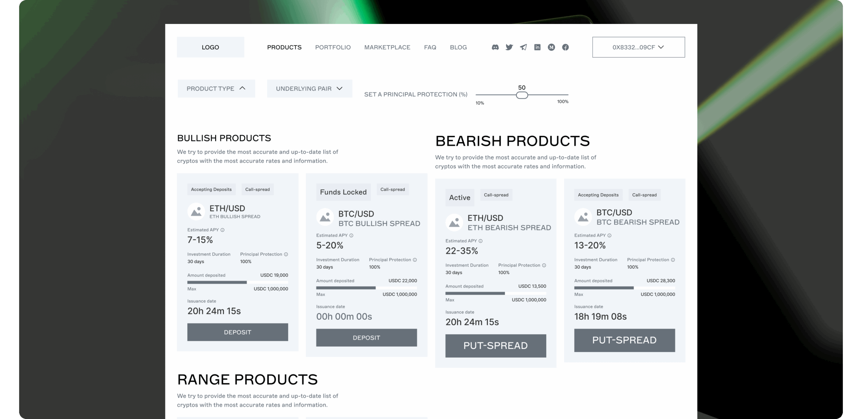Open the Portfolio nav item
Screen dimensions: 862x419
click(333, 47)
